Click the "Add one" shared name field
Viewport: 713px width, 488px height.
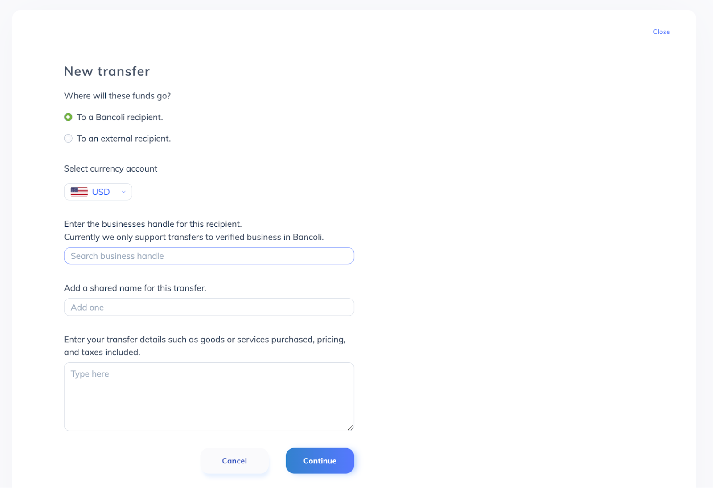(x=209, y=307)
